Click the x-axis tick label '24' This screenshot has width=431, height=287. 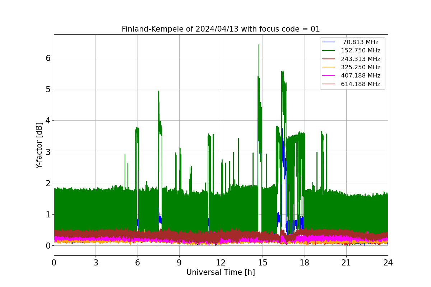[x=388, y=263]
